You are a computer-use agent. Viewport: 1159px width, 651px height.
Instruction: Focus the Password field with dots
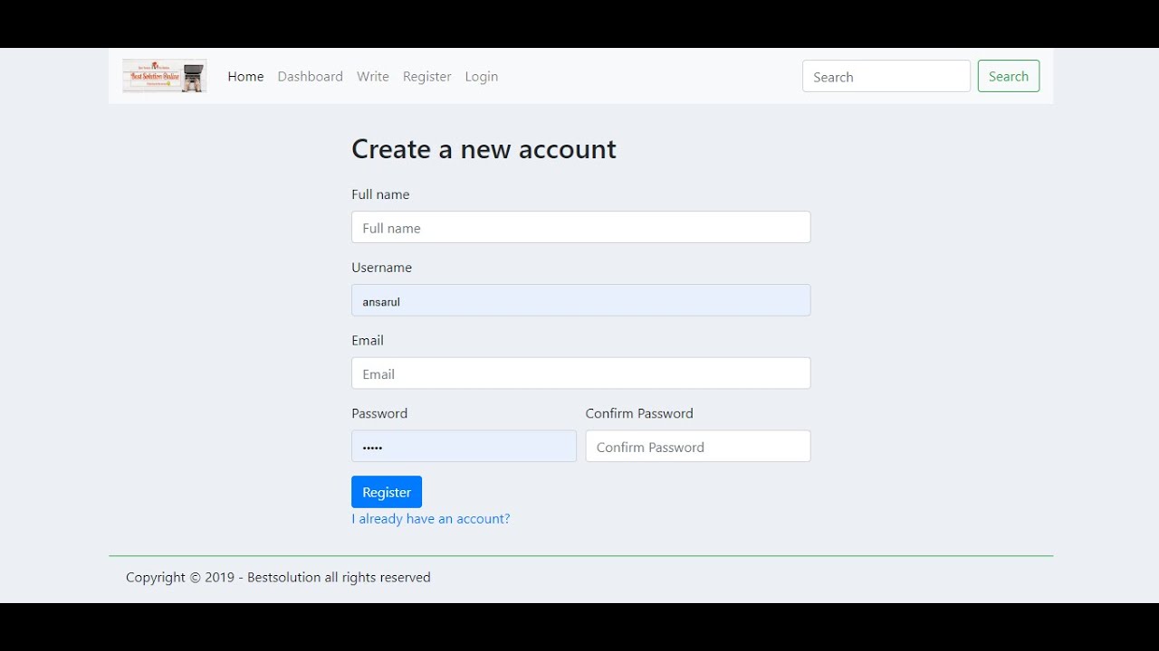click(464, 447)
